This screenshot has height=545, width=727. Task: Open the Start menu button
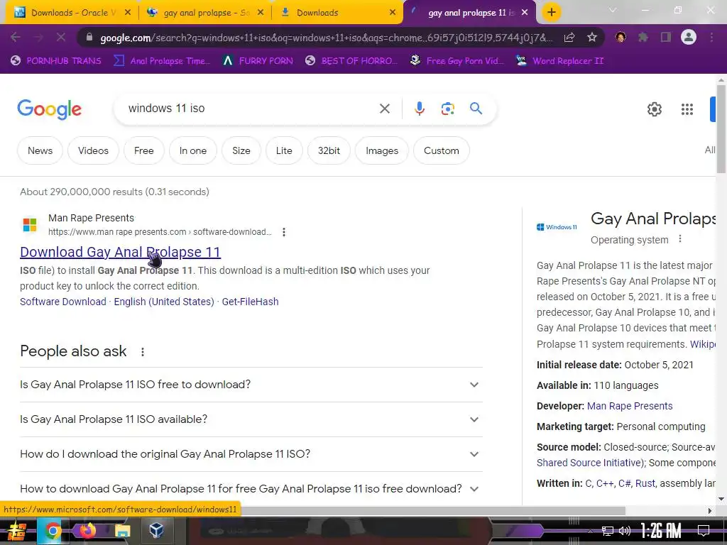(x=16, y=531)
